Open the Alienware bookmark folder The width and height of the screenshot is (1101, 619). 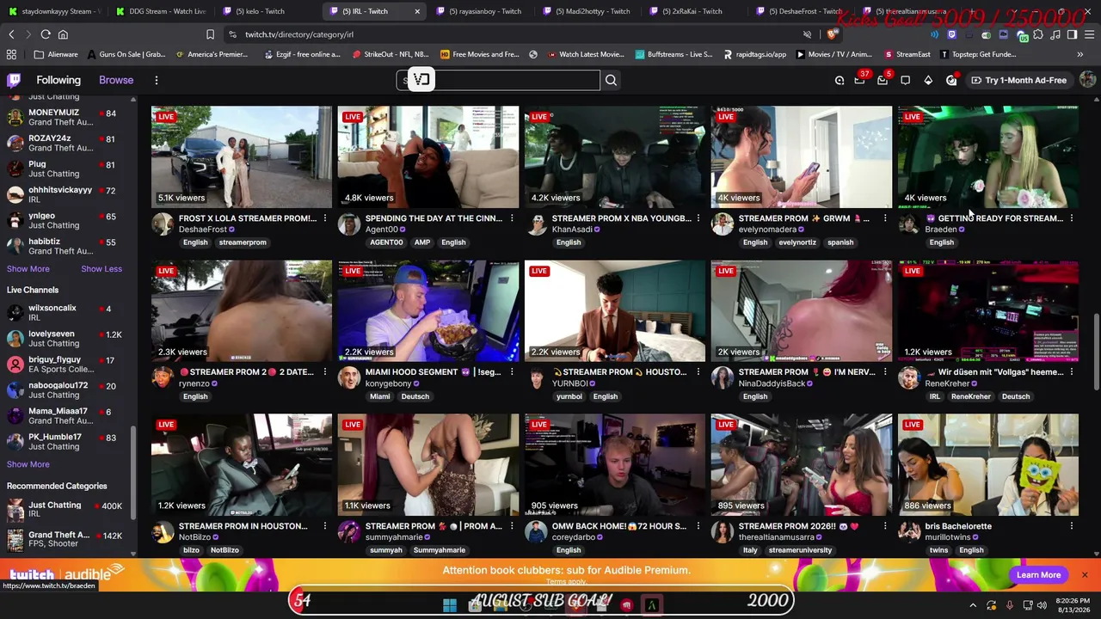tap(56, 54)
